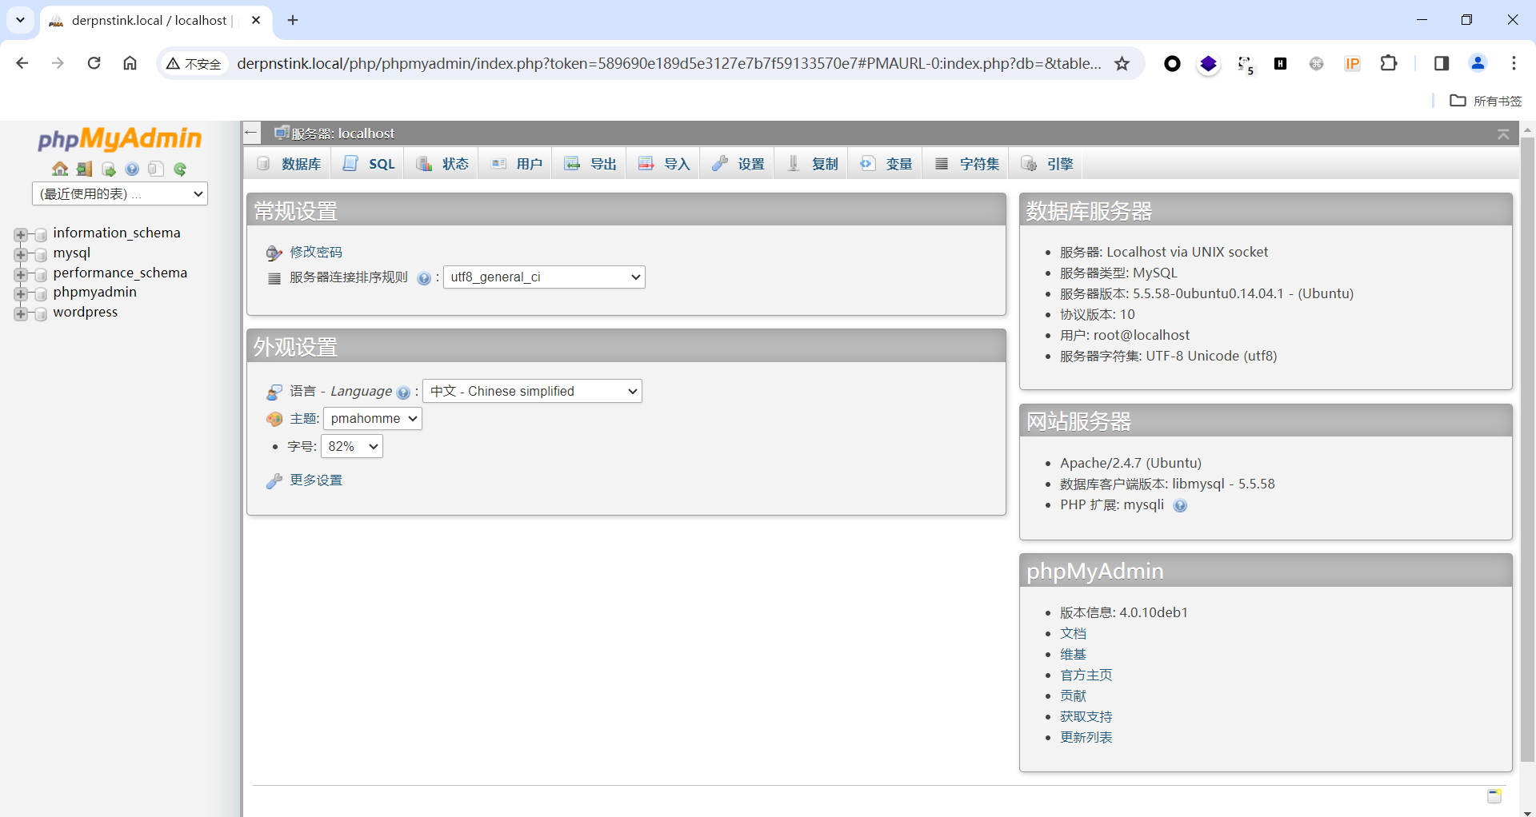
Task: Open phpMyAdmin documentation help icon in sidebar
Action: point(132,169)
